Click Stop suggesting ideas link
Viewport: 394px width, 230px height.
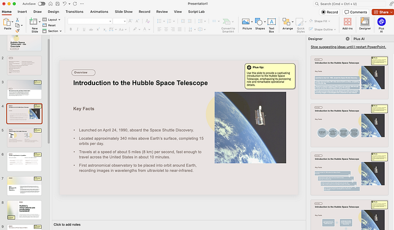[348, 47]
